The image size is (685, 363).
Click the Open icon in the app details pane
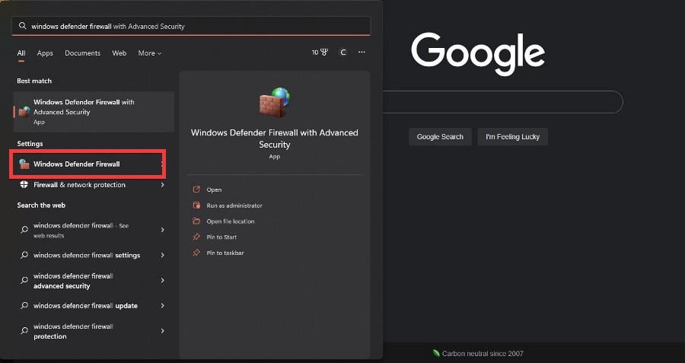tap(196, 189)
